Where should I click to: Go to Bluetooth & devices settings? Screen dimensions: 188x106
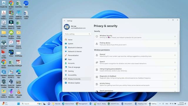78,47
